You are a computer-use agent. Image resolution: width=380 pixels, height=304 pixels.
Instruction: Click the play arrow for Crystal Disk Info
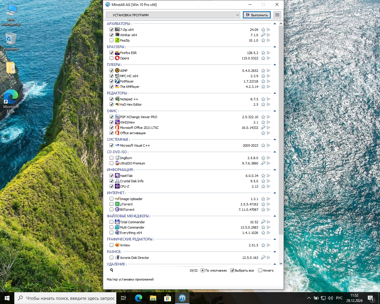click(268, 181)
